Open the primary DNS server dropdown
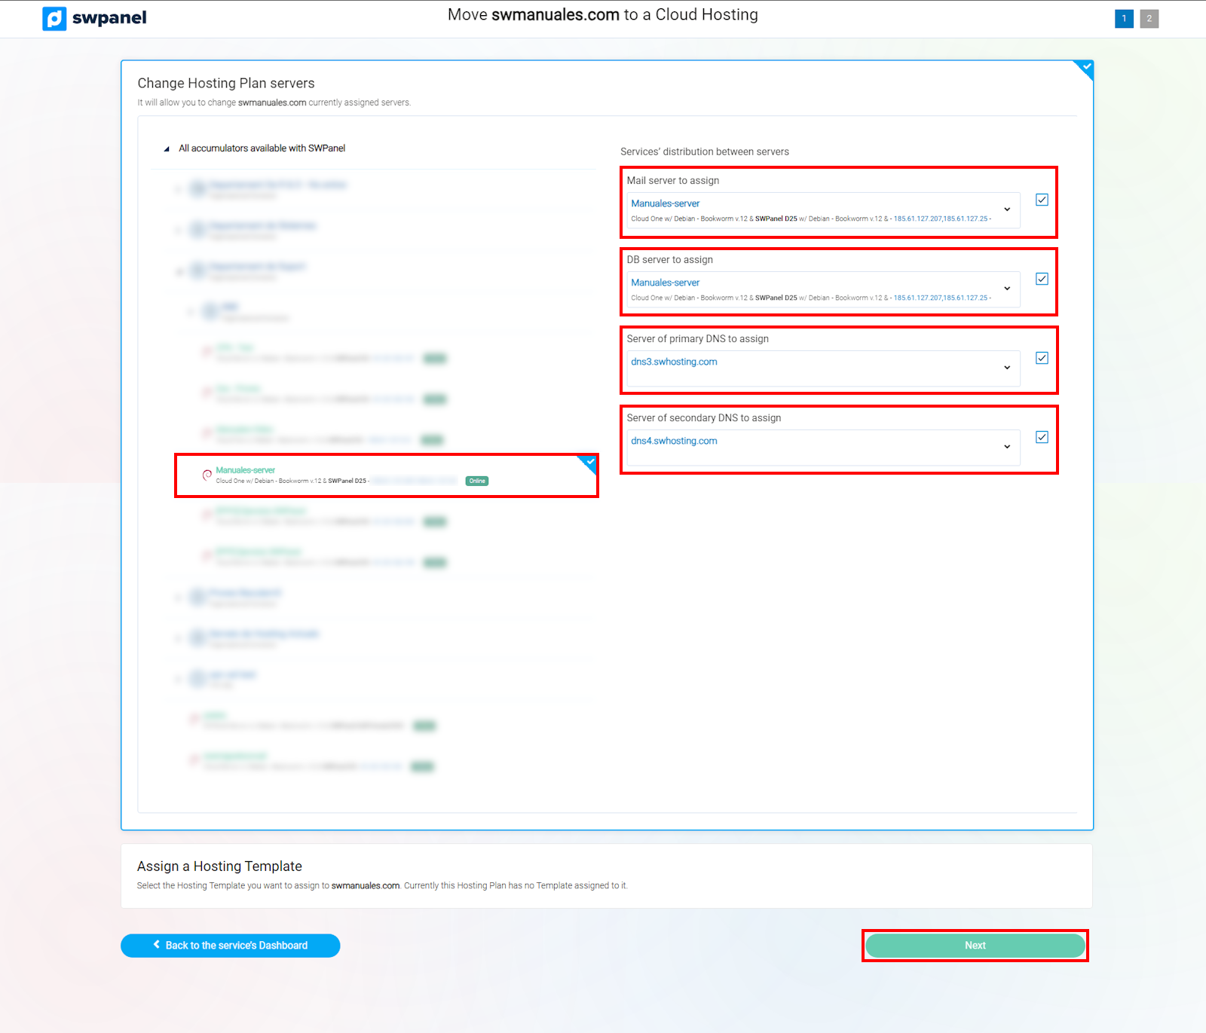The image size is (1206, 1033). (x=823, y=368)
